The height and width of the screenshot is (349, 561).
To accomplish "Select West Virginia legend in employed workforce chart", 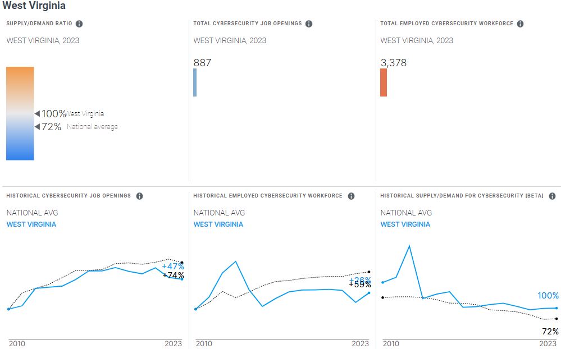I will [x=218, y=224].
